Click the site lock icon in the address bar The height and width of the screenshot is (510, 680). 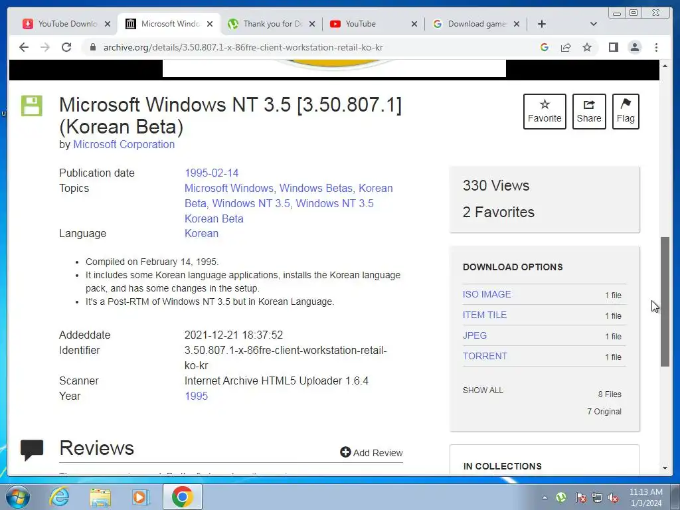pyautogui.click(x=92, y=47)
